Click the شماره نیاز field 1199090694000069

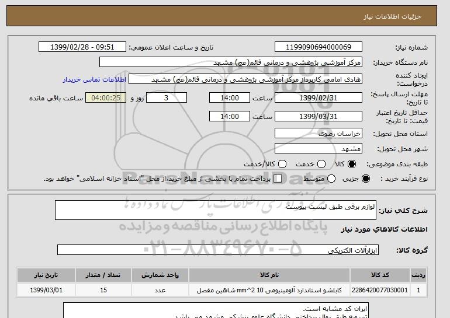(319, 47)
